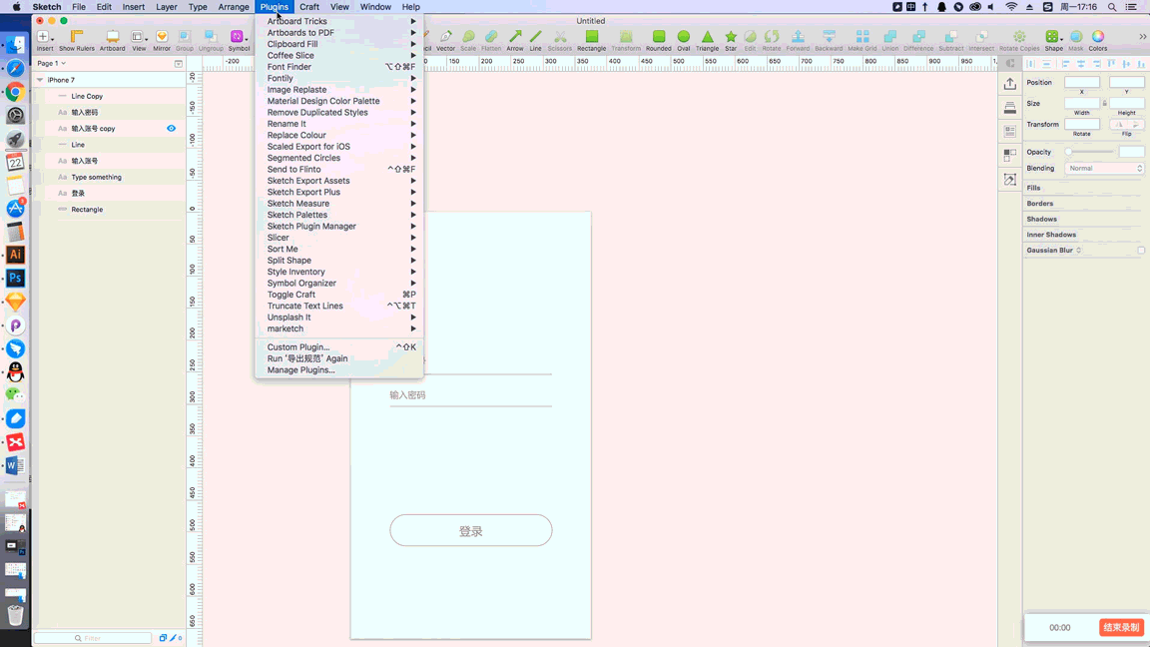The height and width of the screenshot is (647, 1150).
Task: Click the layer Filter search field
Action: (x=93, y=638)
